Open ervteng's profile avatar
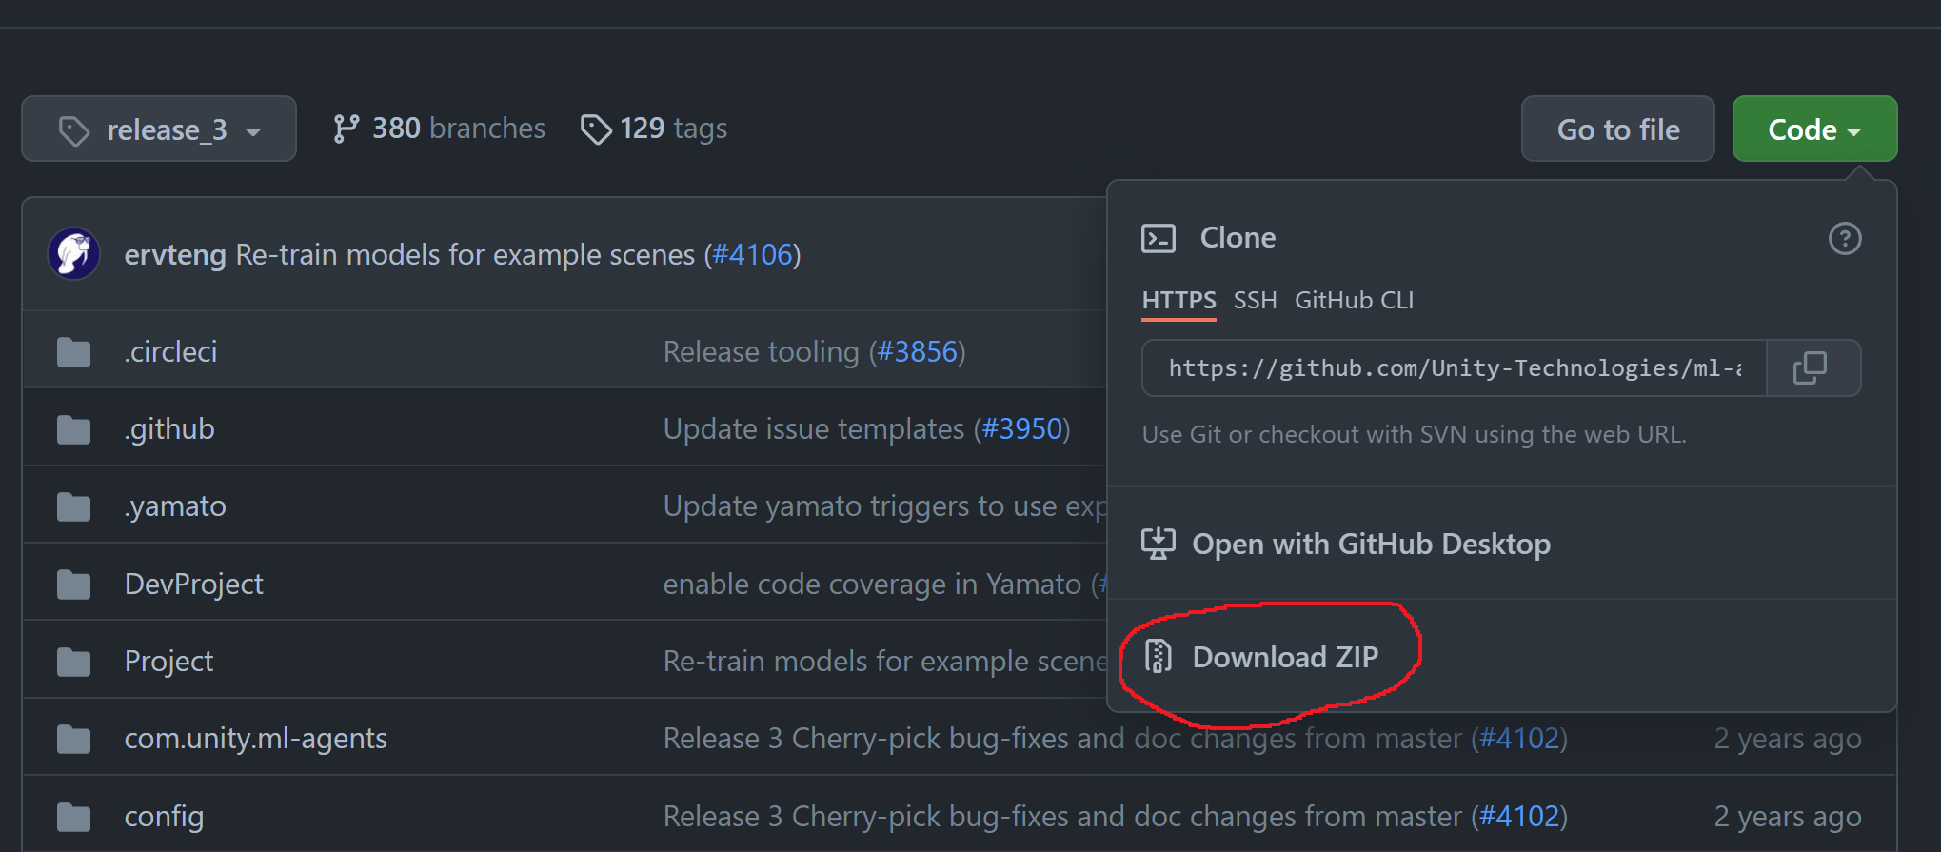Image resolution: width=1941 pixels, height=852 pixels. (x=73, y=253)
